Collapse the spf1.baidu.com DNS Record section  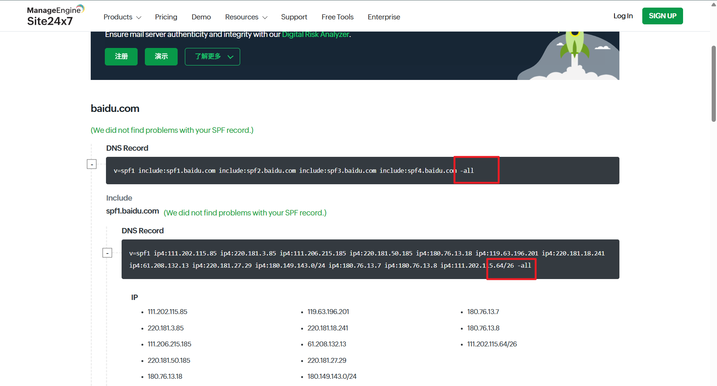pos(107,253)
